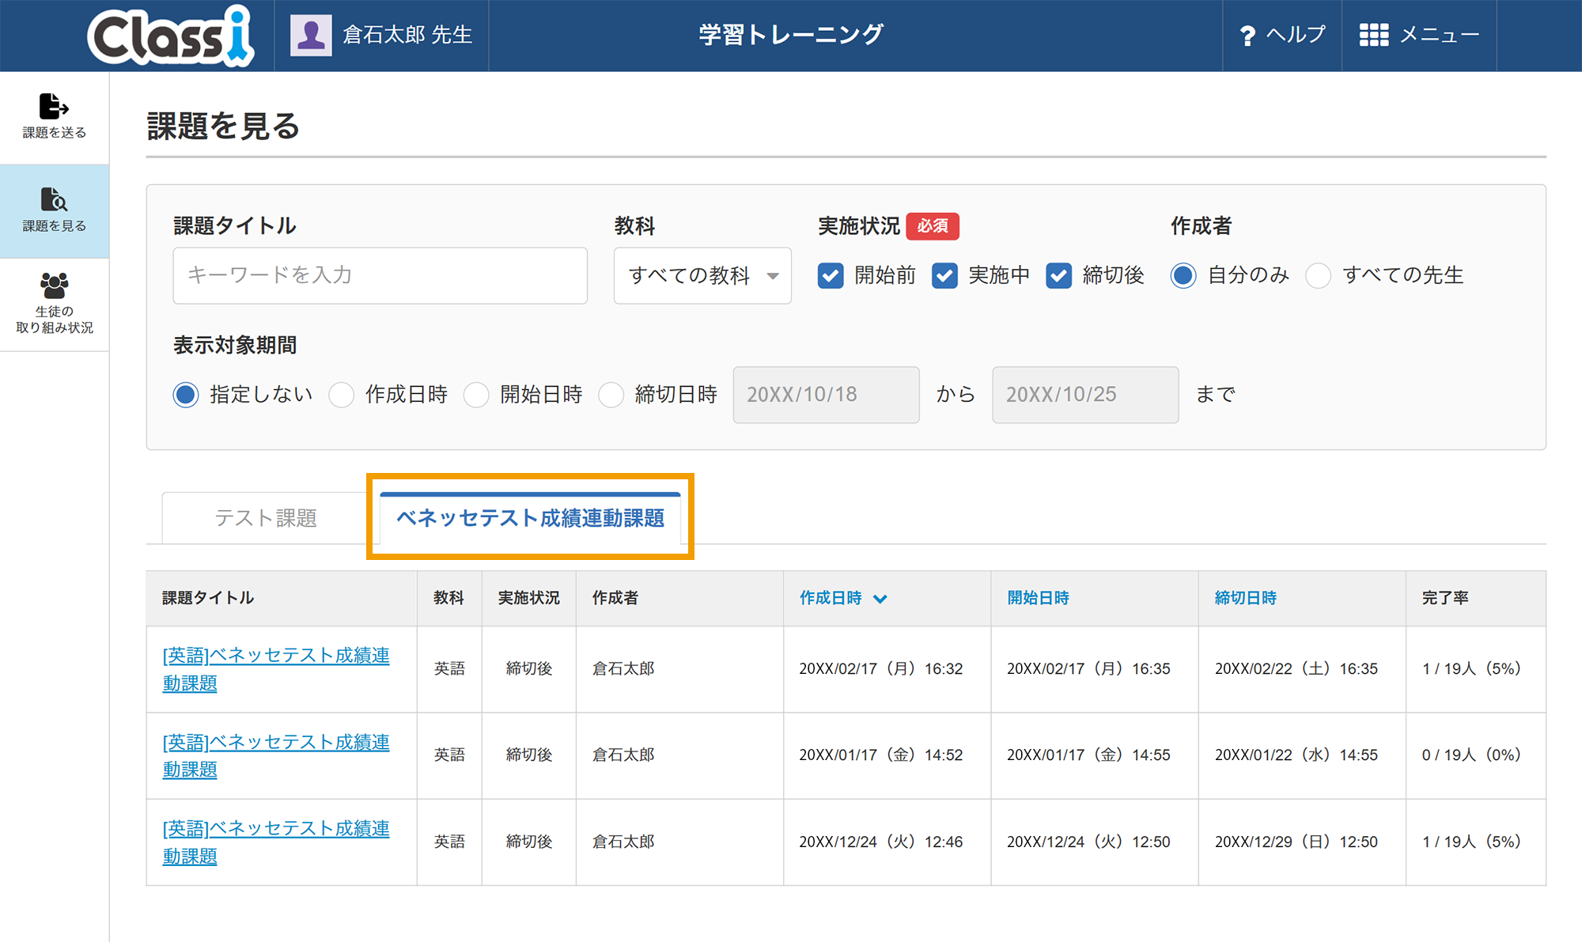The image size is (1582, 942).
Task: Open the メニュー grid menu icon
Action: [1374, 35]
